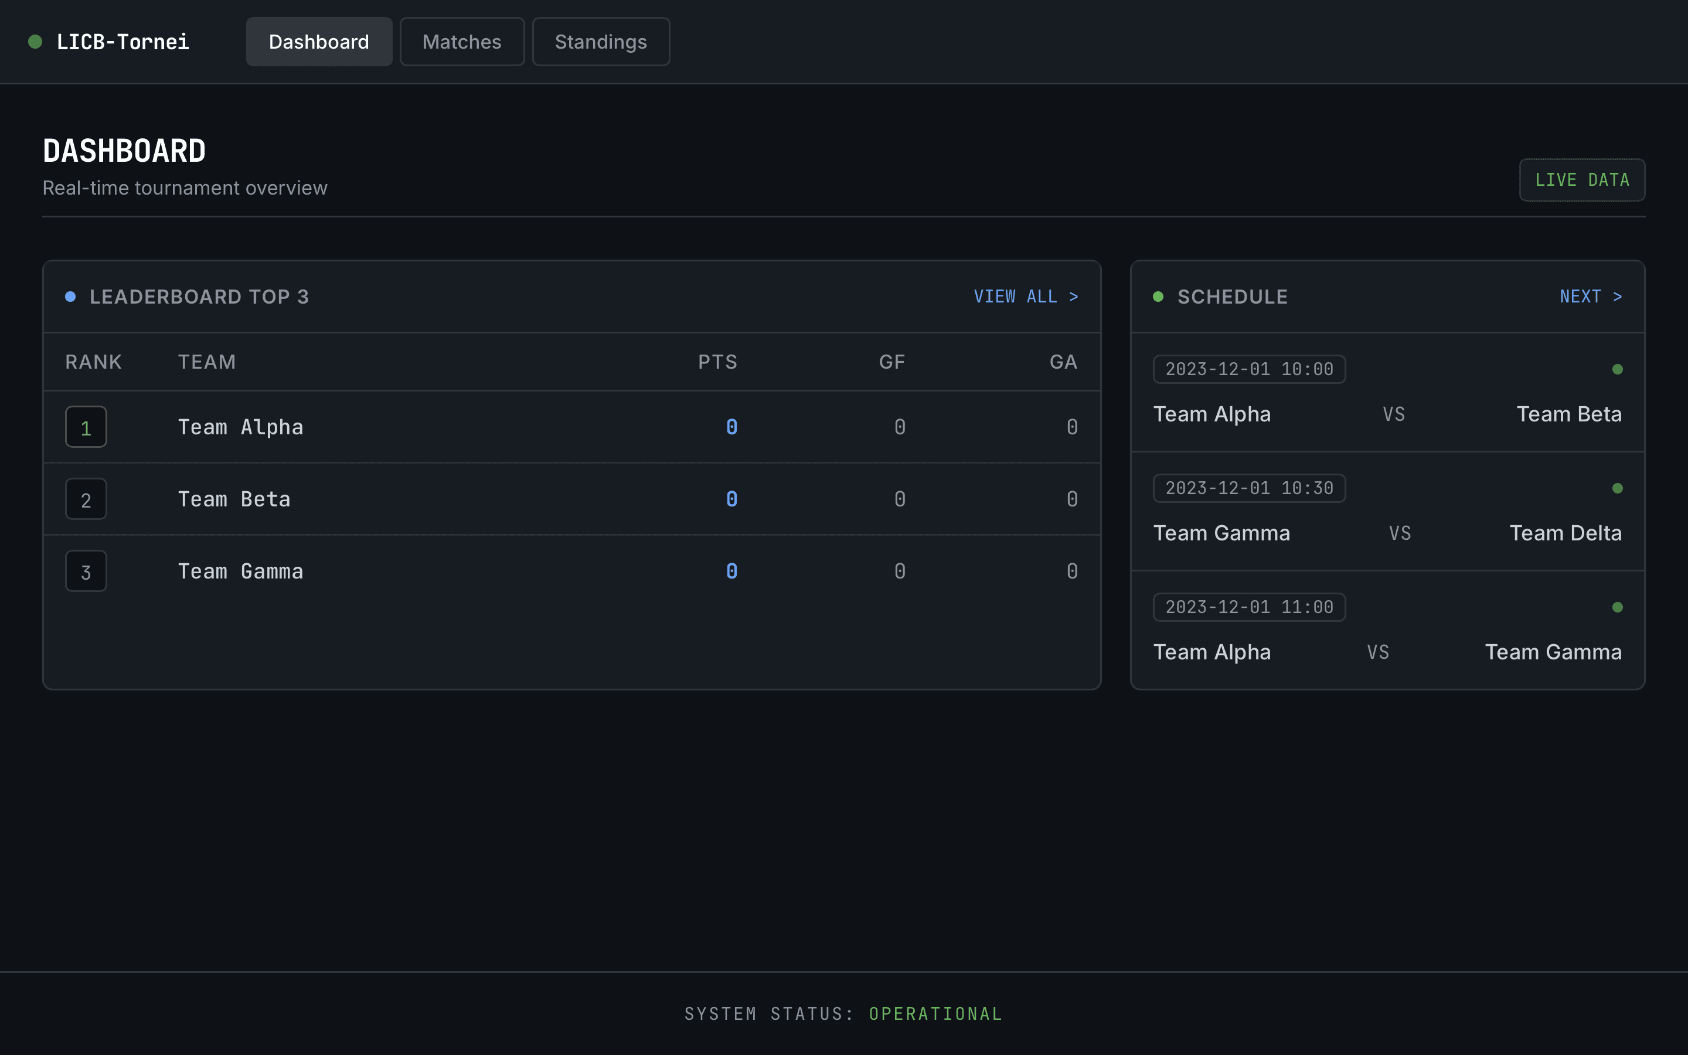This screenshot has width=1688, height=1055.
Task: Click the NEXT link in Schedule
Action: point(1590,297)
